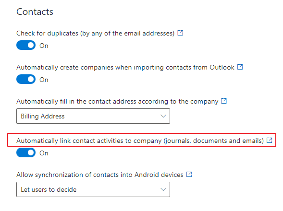This screenshot has height=211, width=283.
Task: Click the Automatically fill in the contact address label
Action: 117,102
